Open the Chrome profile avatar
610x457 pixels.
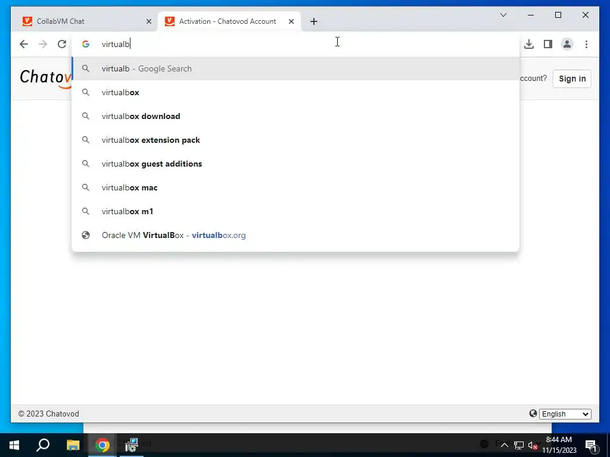567,44
